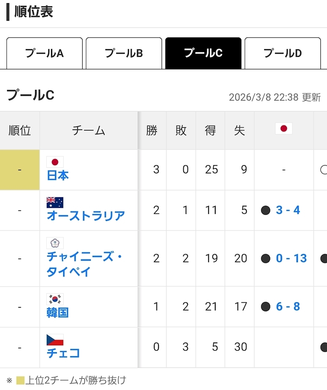
Task: Click the Chinese Taipei flag icon
Action: pos(55,243)
